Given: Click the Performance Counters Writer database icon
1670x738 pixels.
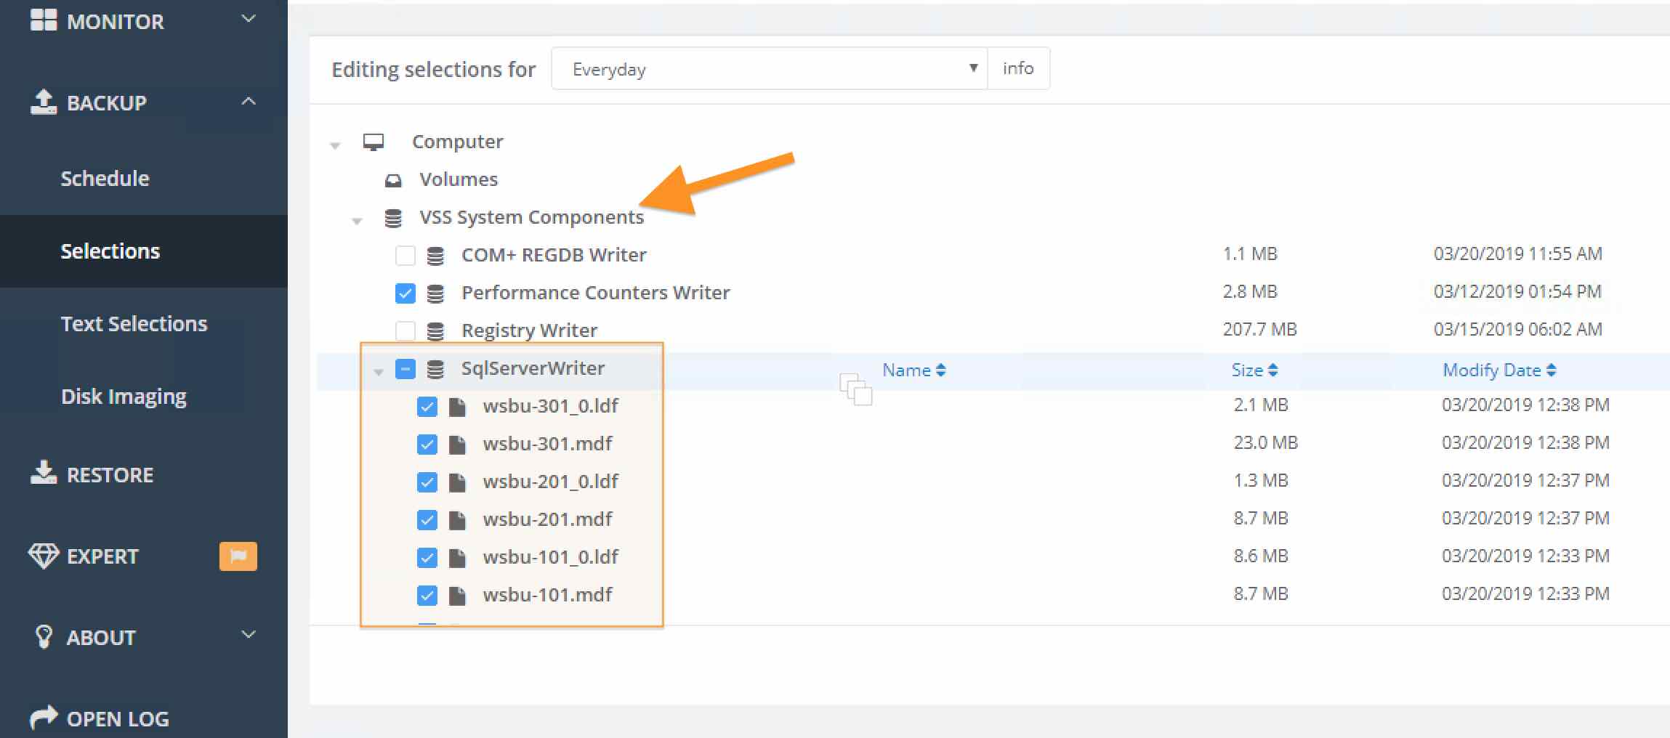Looking at the screenshot, I should [x=435, y=293].
